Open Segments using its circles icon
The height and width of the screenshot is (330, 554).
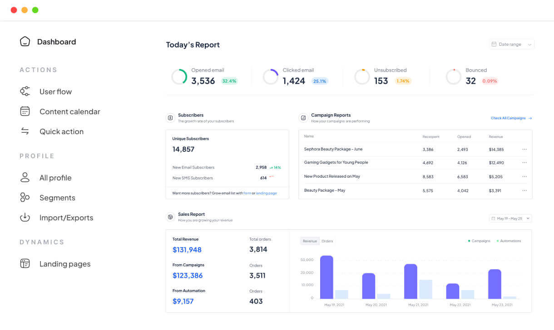click(25, 198)
